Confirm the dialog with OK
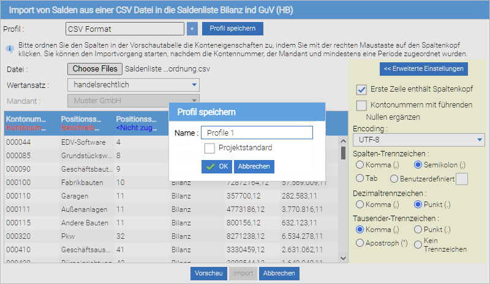This screenshot has height=284, width=490. pyautogui.click(x=217, y=166)
